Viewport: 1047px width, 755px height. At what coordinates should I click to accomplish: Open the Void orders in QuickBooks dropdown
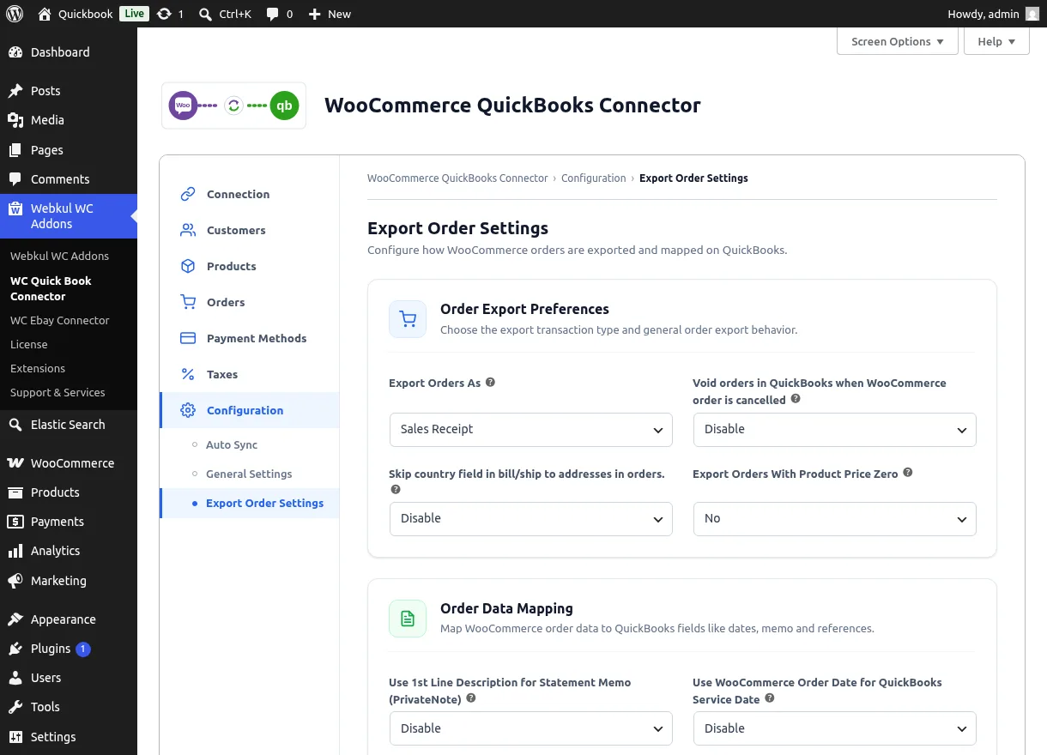click(835, 429)
